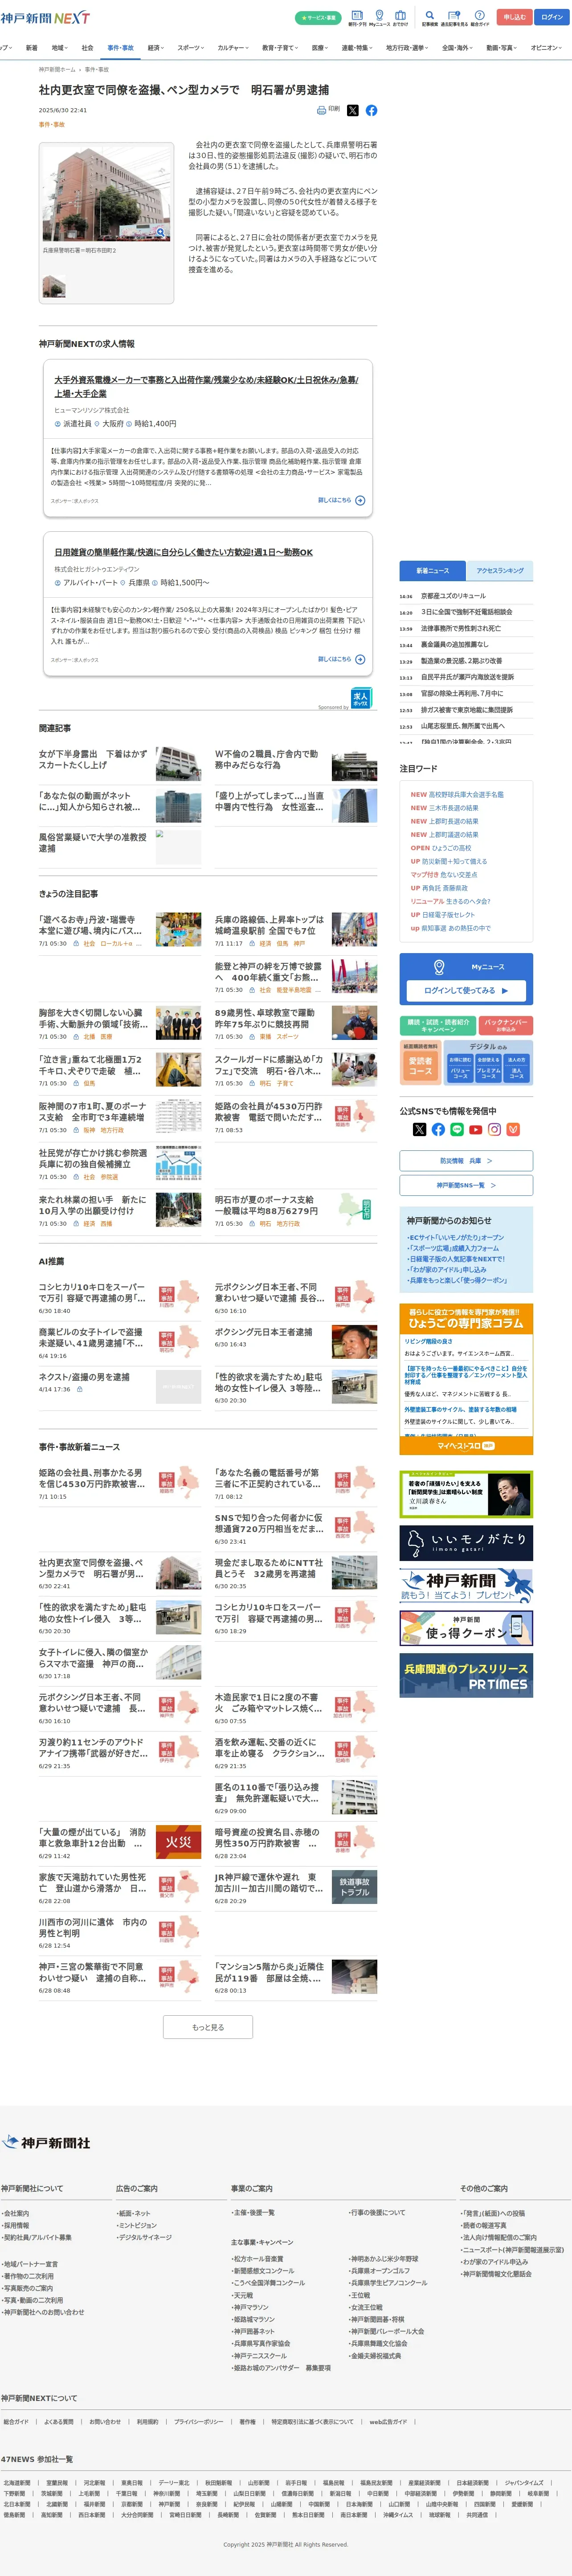Open related article 女が下半身露出 下着はかず
Screen dimensions: 572x2576
93,759
